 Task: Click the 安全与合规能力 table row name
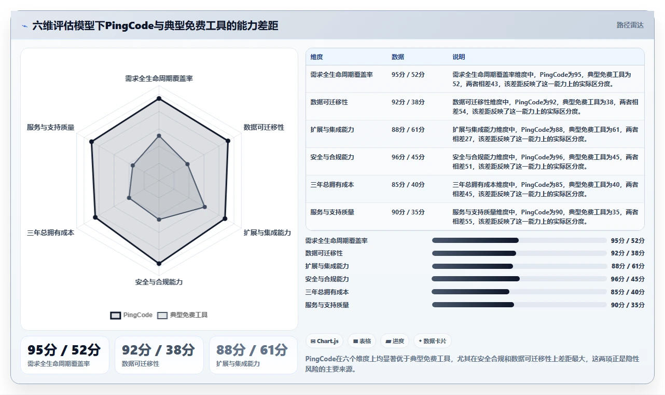coord(332,157)
